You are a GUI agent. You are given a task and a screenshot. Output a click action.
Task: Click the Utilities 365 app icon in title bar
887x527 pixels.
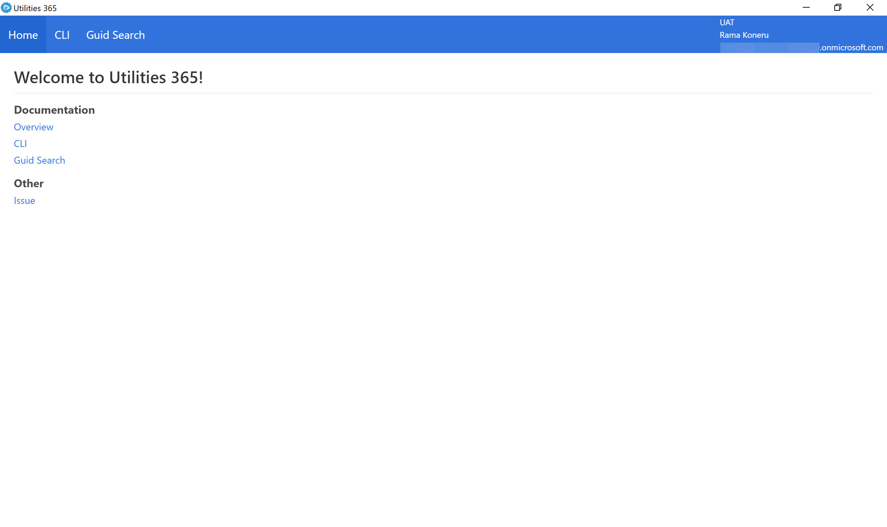click(x=6, y=8)
